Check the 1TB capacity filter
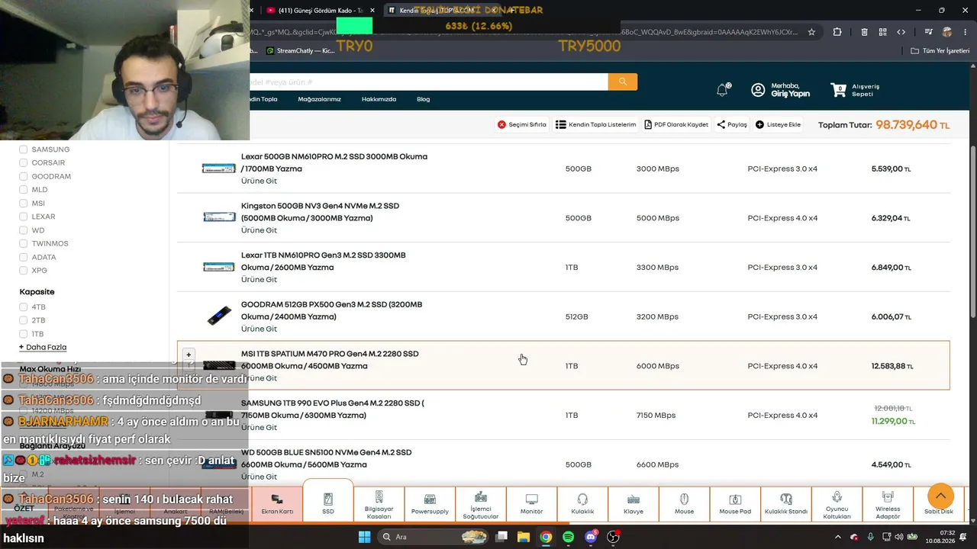977x549 pixels. coord(24,334)
